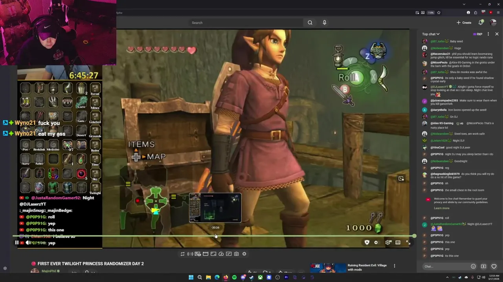Screen dimensions: 503x282
Task: Show hidden system tray icons
Action: tap(447, 278)
